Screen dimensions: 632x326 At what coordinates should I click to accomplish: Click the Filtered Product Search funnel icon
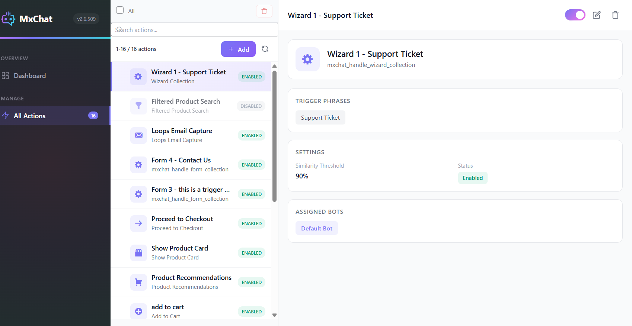tap(138, 106)
